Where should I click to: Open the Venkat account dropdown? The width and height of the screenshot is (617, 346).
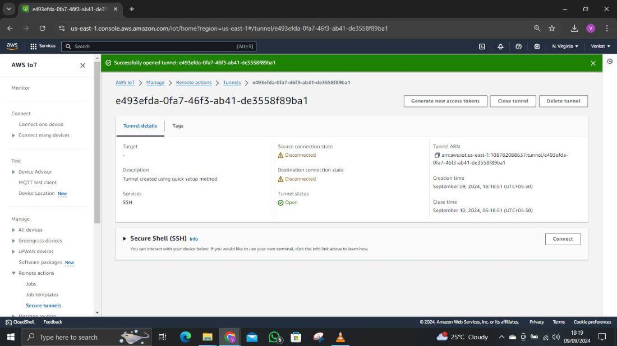601,46
